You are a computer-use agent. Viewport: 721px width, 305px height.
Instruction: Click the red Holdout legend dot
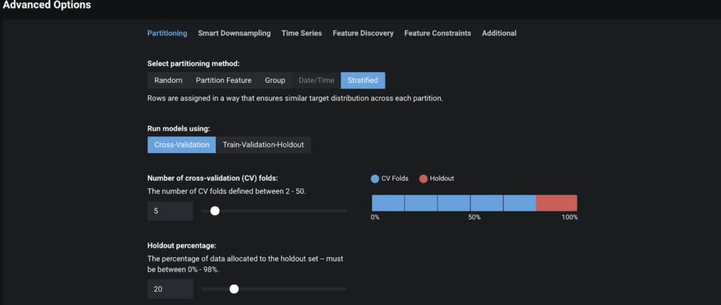click(x=423, y=179)
